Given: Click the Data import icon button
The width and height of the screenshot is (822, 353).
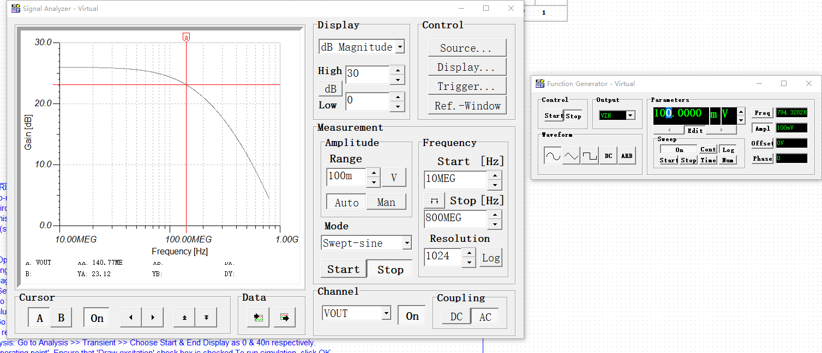Looking at the screenshot, I should [258, 318].
